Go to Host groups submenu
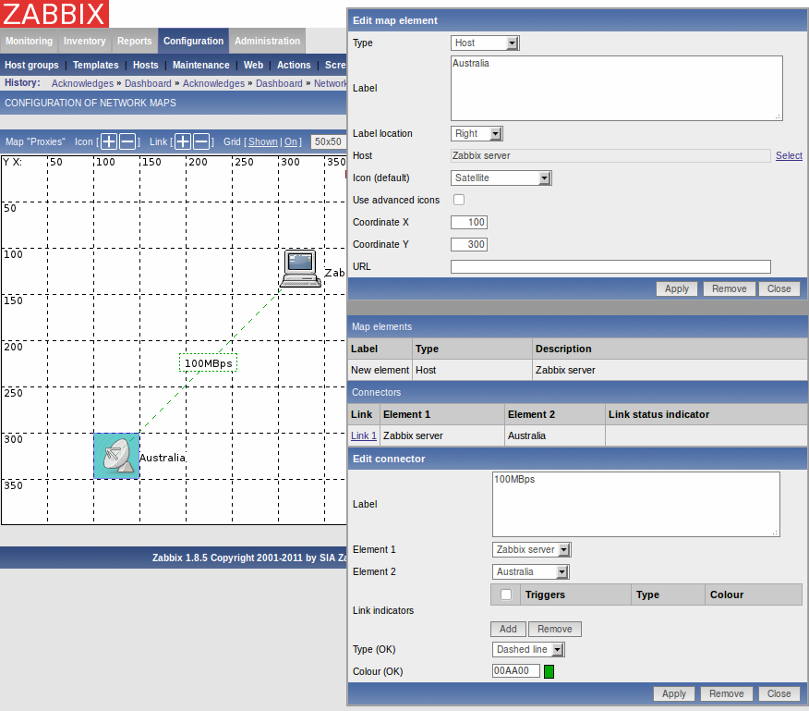Image resolution: width=809 pixels, height=711 pixels. pos(31,65)
